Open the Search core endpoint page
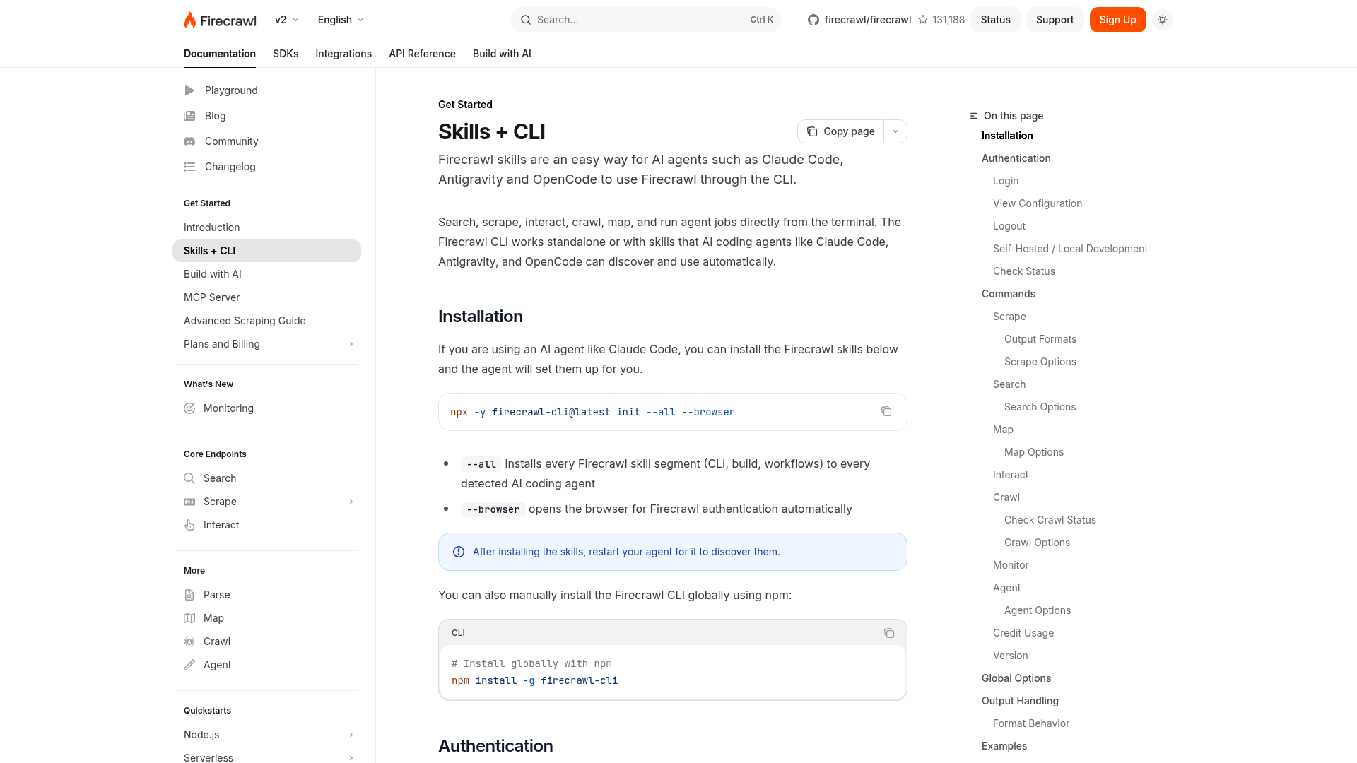1357x763 pixels. click(220, 478)
